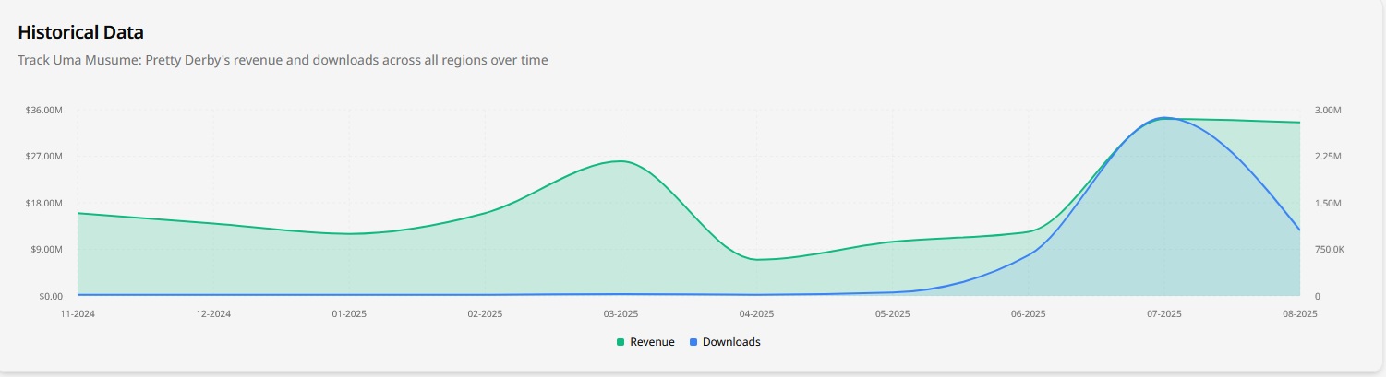Screen dimensions: 1386x377
Task: Click the Historical Data heading
Action: coord(81,32)
